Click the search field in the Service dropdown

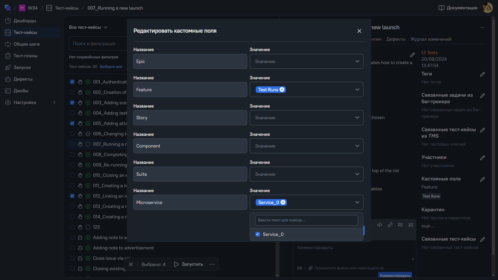pyautogui.click(x=306, y=220)
